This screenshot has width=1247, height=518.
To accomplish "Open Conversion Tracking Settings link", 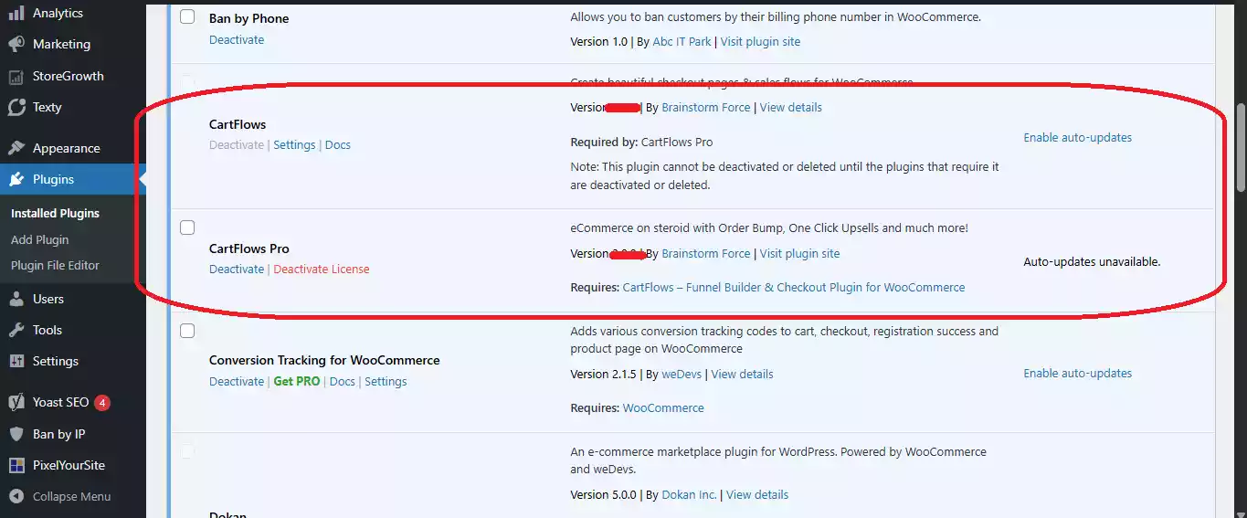I will pyautogui.click(x=386, y=381).
